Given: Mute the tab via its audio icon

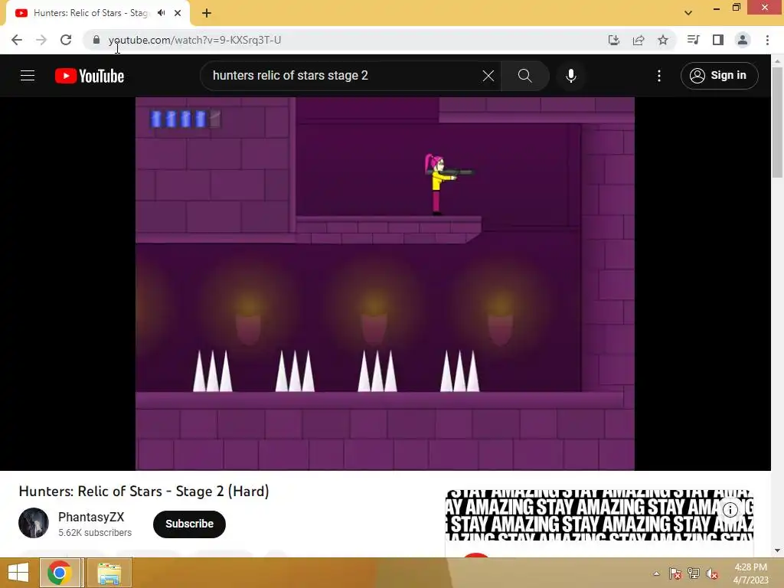Looking at the screenshot, I should pyautogui.click(x=161, y=13).
